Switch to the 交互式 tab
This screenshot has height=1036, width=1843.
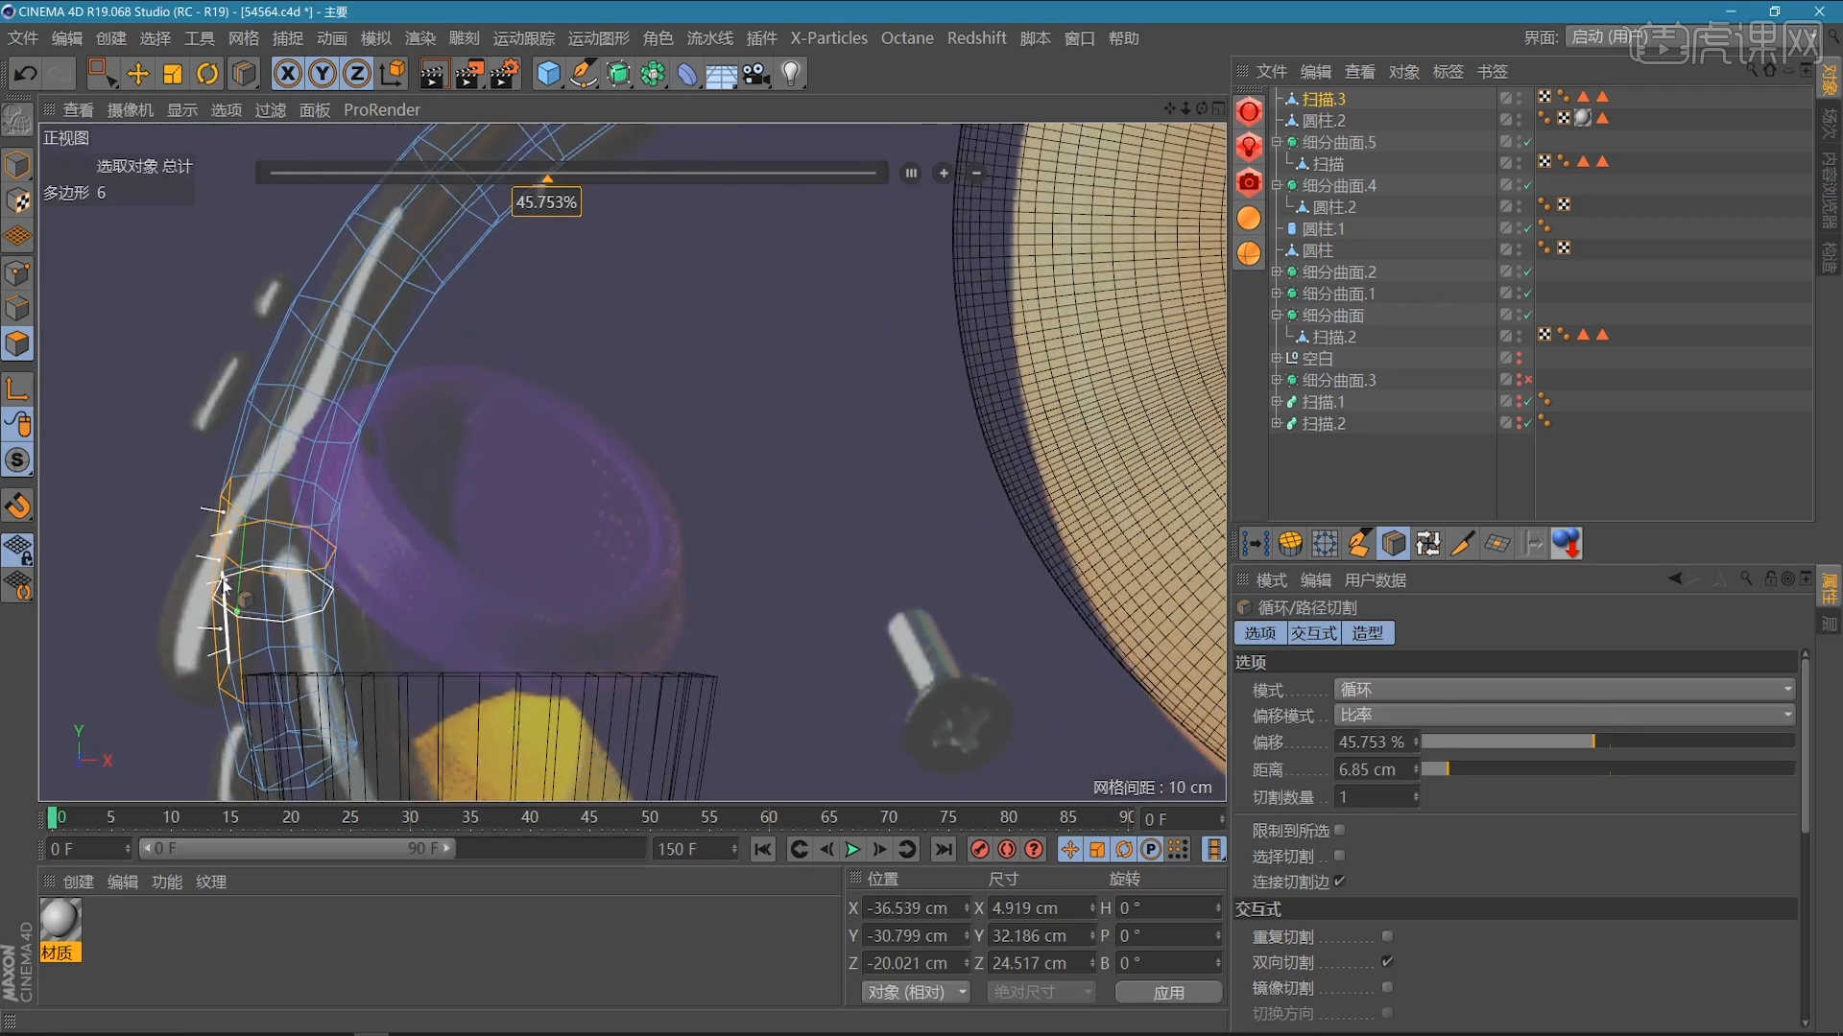(x=1314, y=633)
